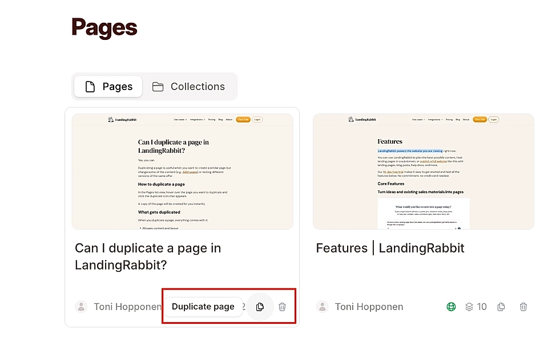
Task: Click Toni Hopponen's name on the Features card
Action: tap(369, 307)
